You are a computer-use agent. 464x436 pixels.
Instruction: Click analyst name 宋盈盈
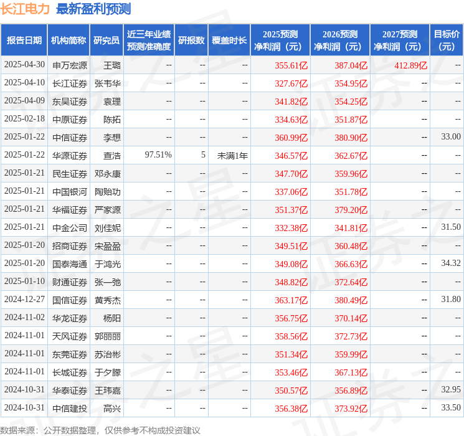click(108, 246)
